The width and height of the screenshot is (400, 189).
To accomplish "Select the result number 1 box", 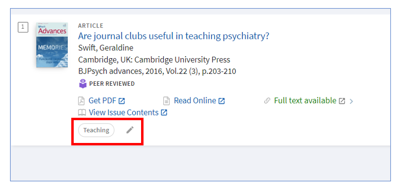I will pyautogui.click(x=23, y=27).
